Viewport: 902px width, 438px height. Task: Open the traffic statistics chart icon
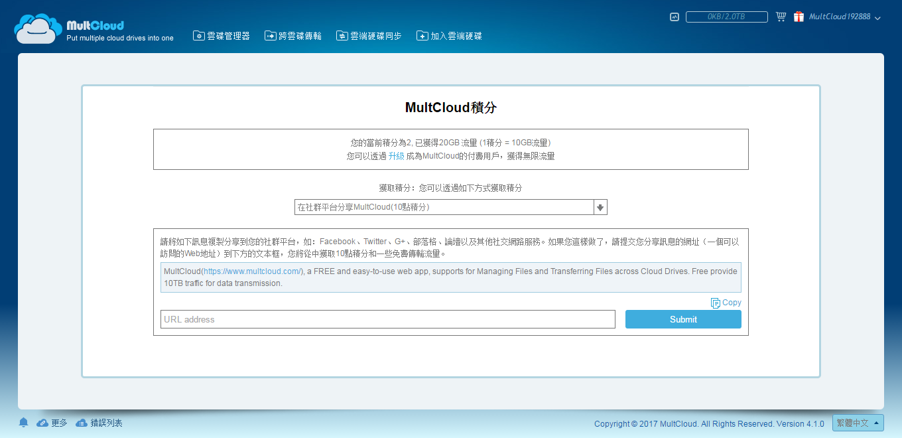point(675,17)
